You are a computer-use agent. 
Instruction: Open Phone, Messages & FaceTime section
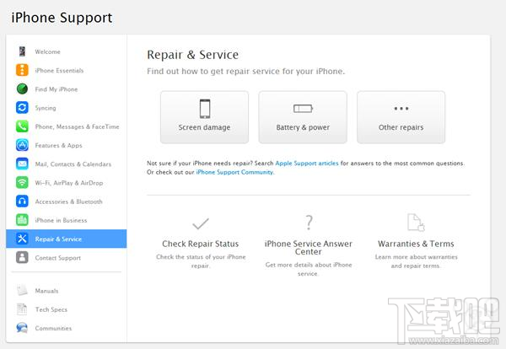coord(77,126)
